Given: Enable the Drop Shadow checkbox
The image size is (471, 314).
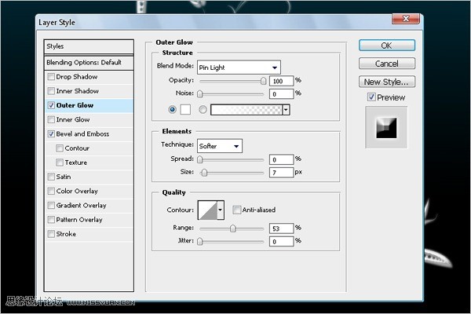Looking at the screenshot, I should coord(51,77).
